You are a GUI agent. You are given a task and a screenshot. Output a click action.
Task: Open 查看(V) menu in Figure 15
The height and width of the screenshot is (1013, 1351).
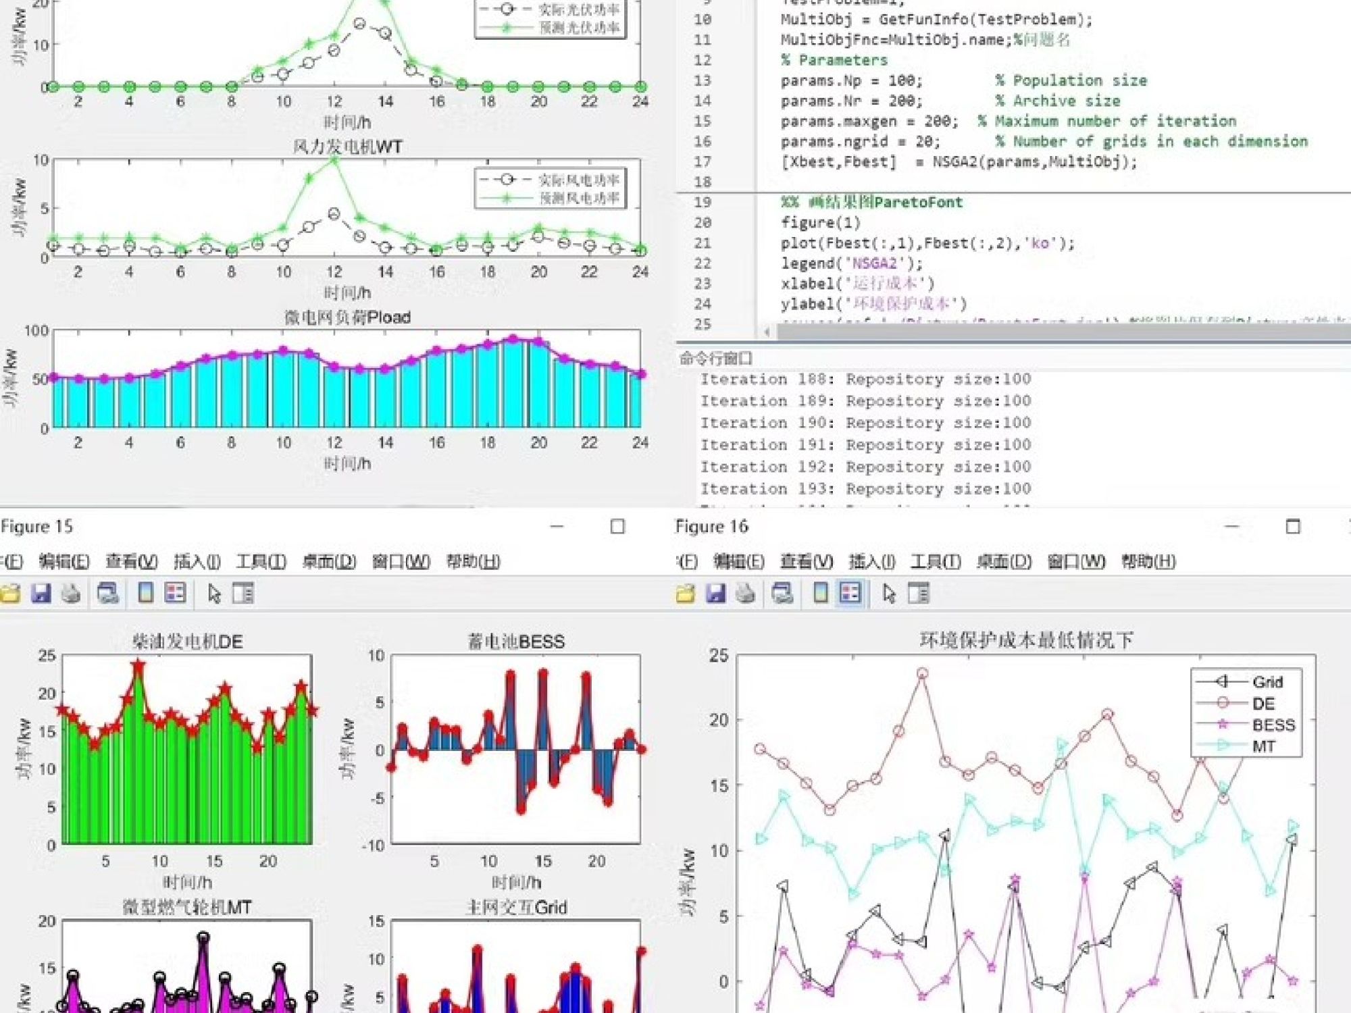click(x=132, y=561)
